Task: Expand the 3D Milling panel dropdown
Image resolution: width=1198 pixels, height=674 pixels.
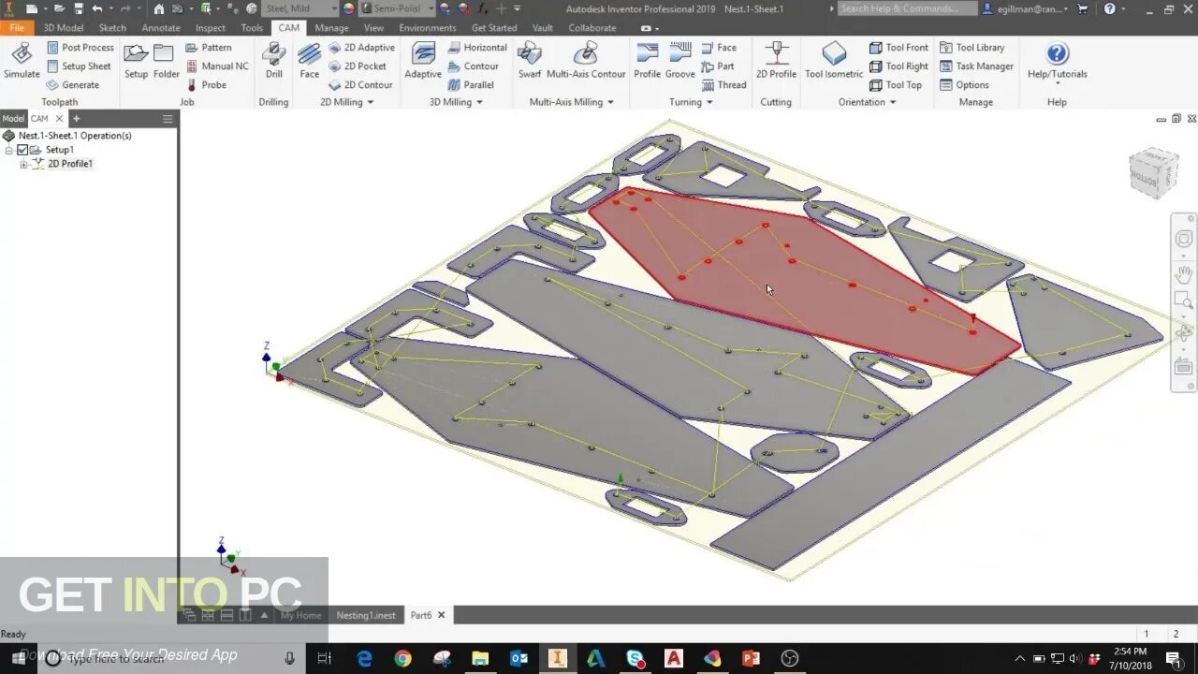Action: pyautogui.click(x=479, y=102)
